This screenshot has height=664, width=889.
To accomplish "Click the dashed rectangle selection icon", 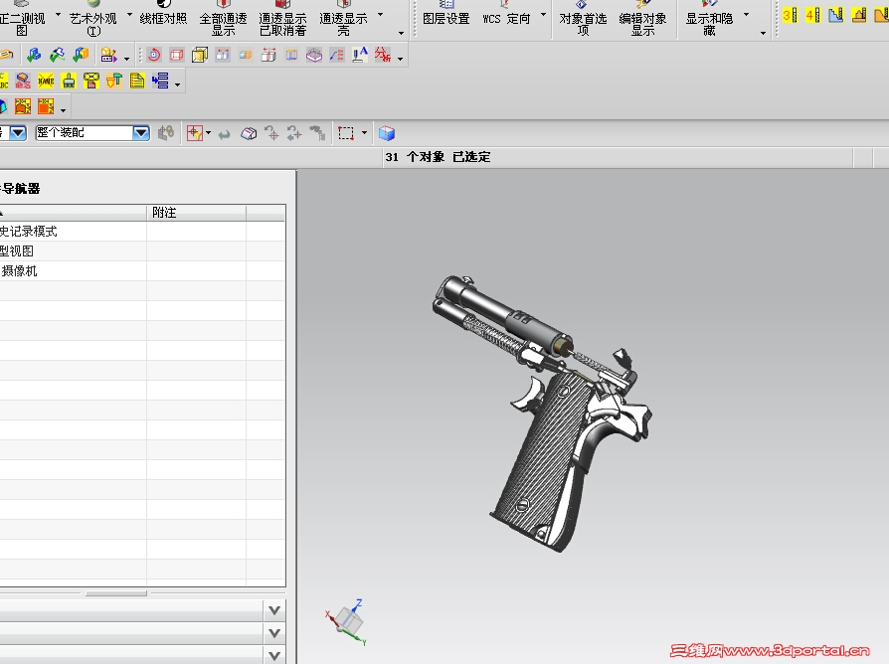I will 346,134.
